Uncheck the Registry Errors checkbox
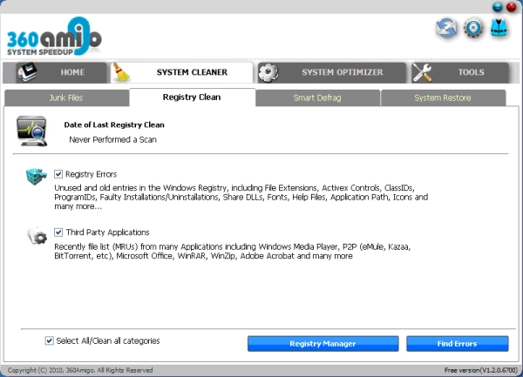The height and width of the screenshot is (377, 523). pyautogui.click(x=58, y=174)
